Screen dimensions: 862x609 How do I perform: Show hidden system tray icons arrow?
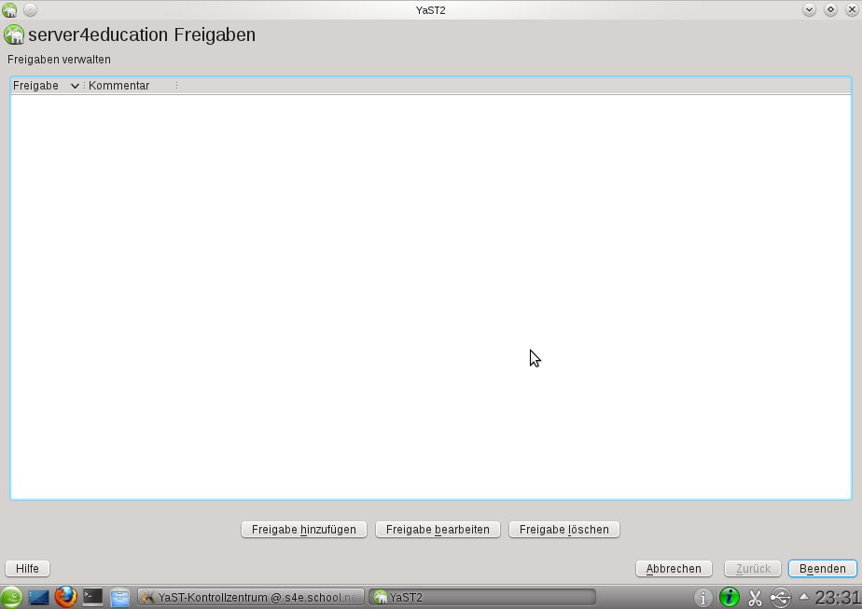804,596
